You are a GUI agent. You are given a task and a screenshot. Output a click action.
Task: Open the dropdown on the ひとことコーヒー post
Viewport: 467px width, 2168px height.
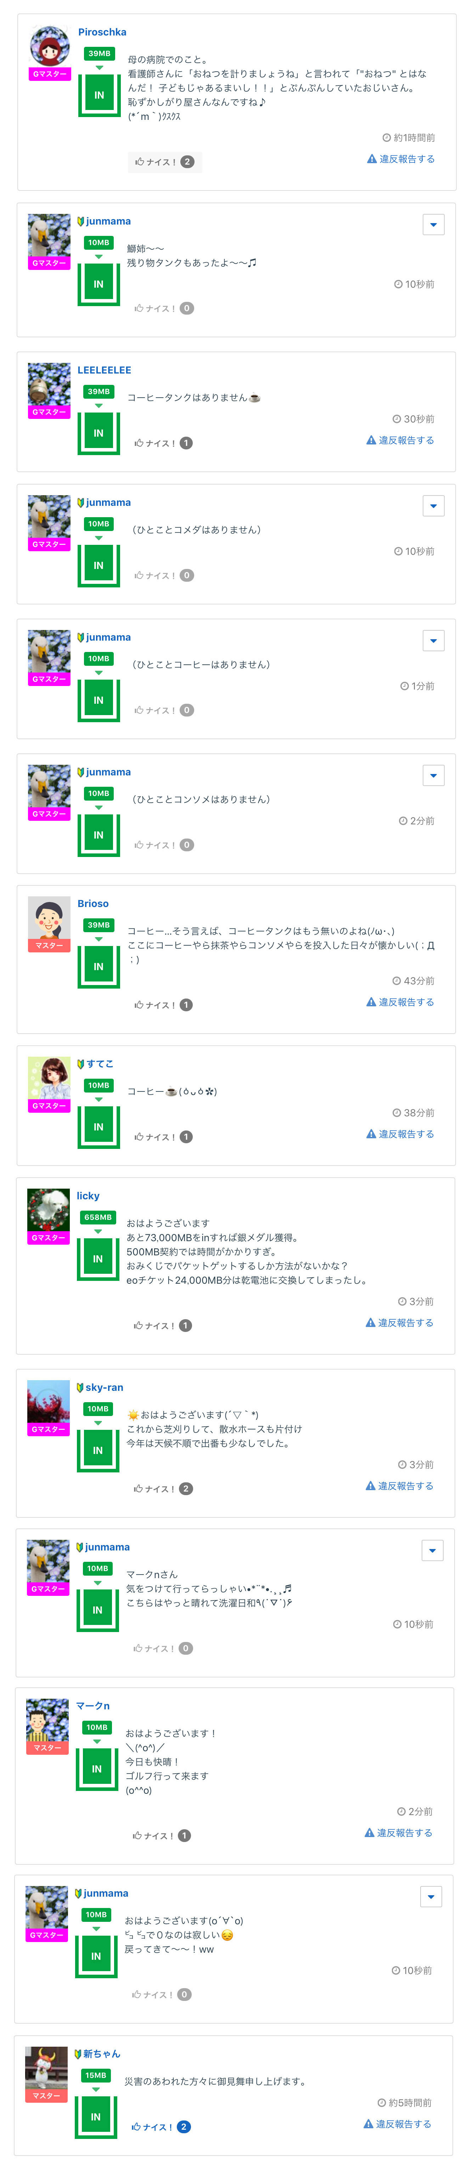pos(433,641)
